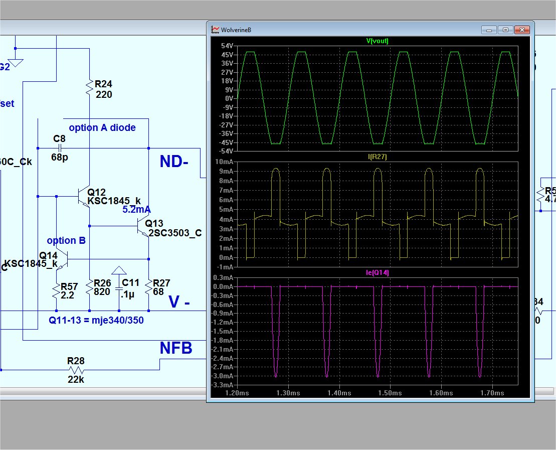Click the -3.3mA axis label in Ie(Q14) pane
The height and width of the screenshot is (450, 556).
[x=223, y=385]
